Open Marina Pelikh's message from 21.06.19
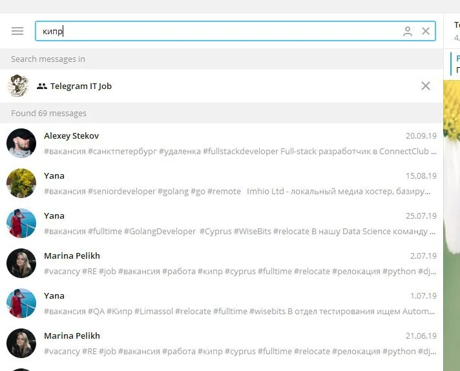This screenshot has height=371, width=460. point(239,343)
